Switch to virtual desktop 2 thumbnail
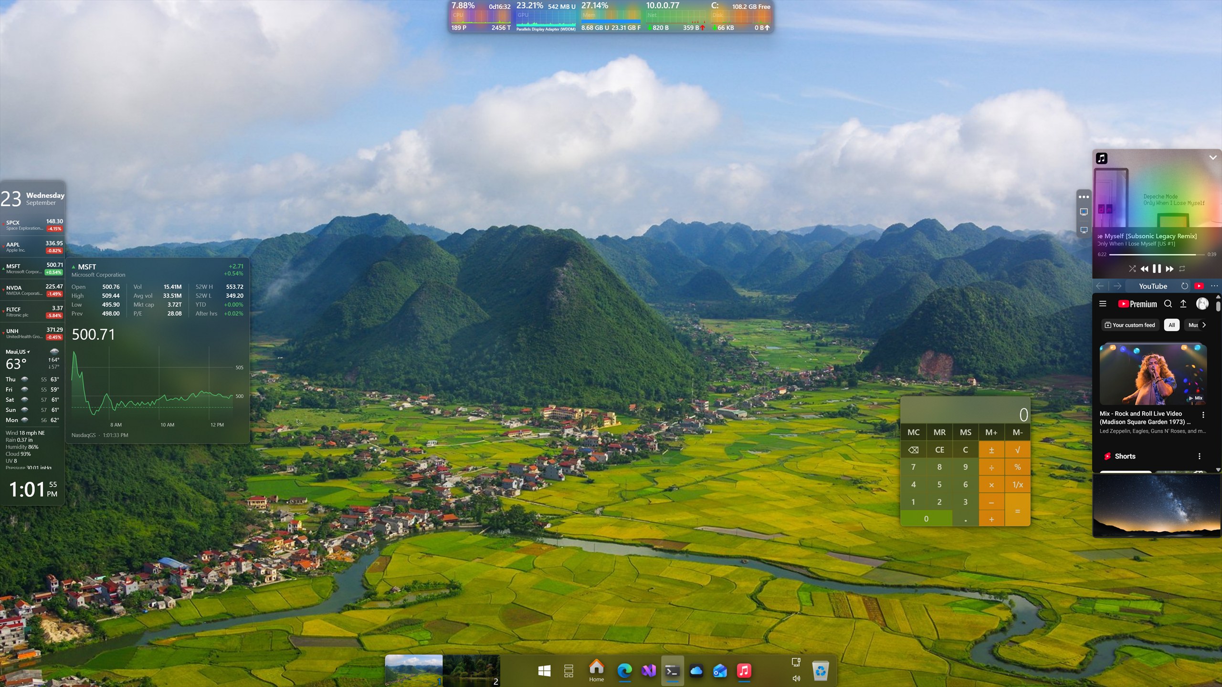The height and width of the screenshot is (687, 1222). pos(471,671)
